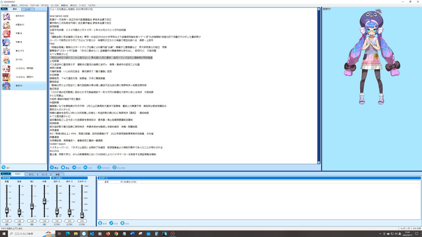Screen dimensions: 422x237
Task: Click the 音街ウナ character image
Action: pyautogui.click(x=372, y=57)
